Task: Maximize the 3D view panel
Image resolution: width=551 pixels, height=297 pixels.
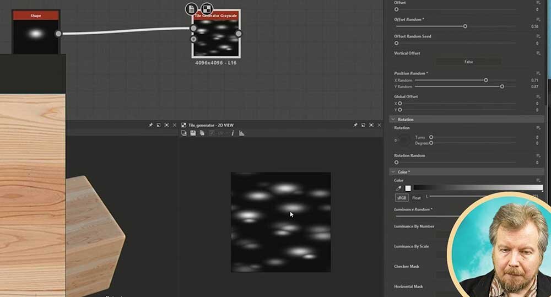Action: [166, 125]
